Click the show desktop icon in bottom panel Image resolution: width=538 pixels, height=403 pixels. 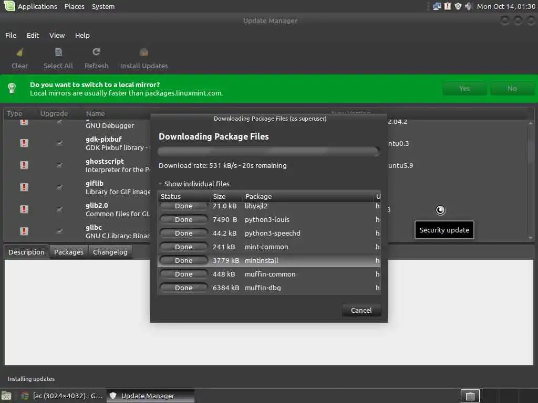[x=6, y=396]
